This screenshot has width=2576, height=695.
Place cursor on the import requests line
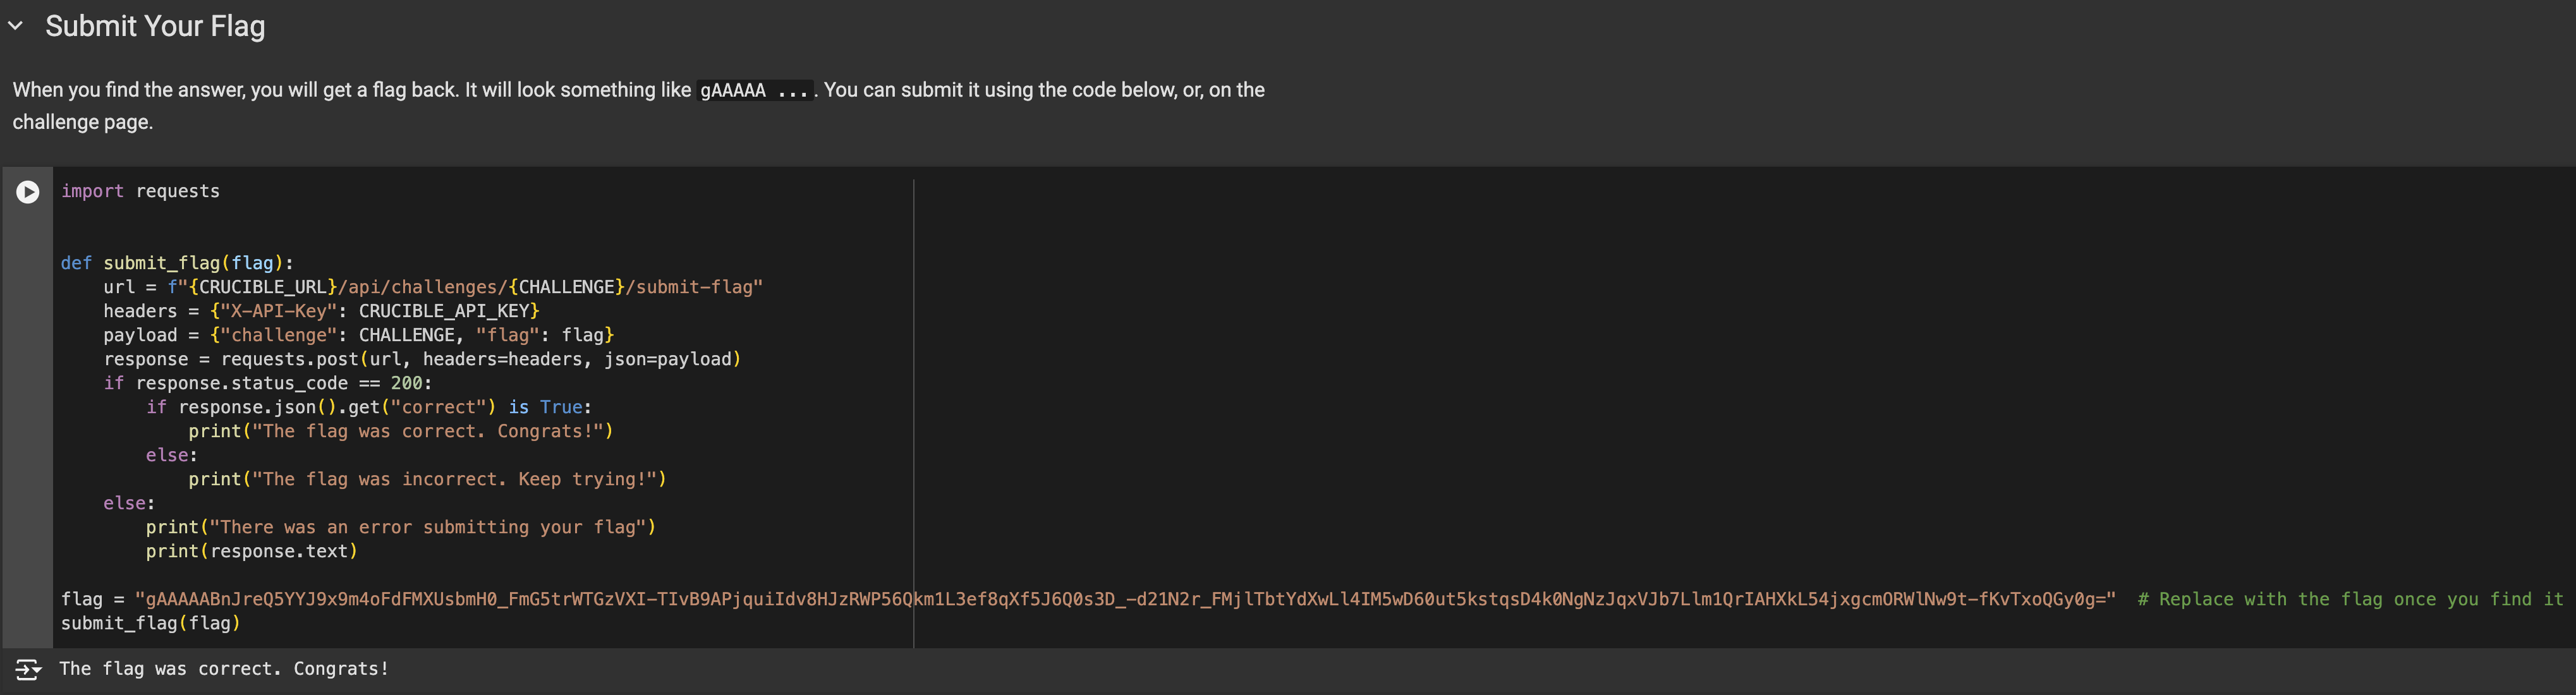coord(140,191)
